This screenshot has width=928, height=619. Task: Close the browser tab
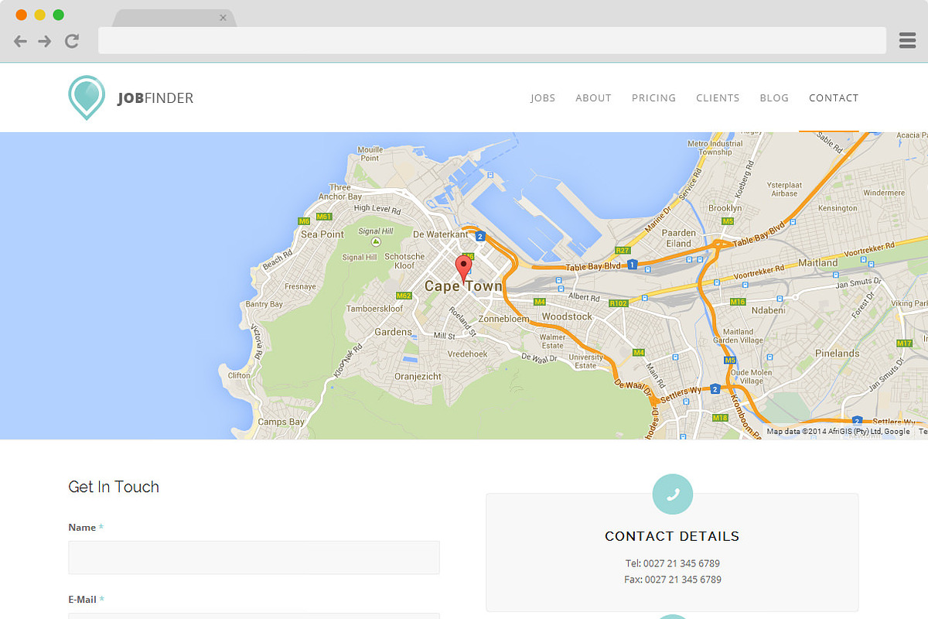pyautogui.click(x=223, y=18)
